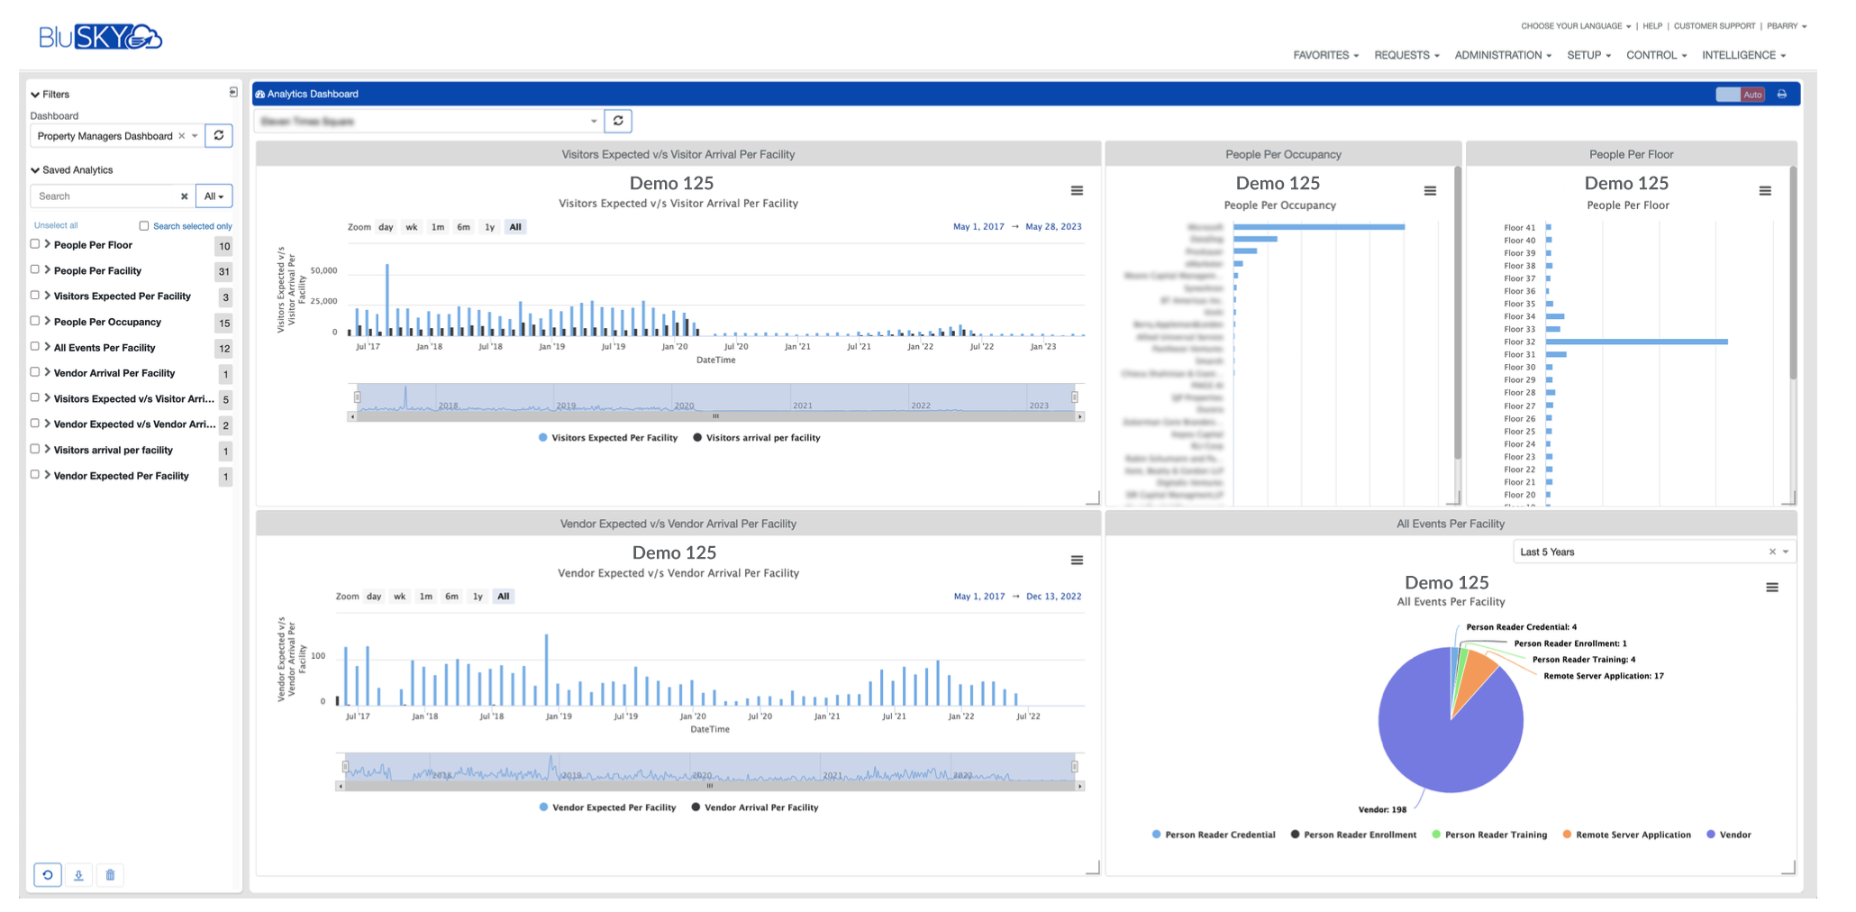Open the All Events Per Facility pie chart menu

1772,587
